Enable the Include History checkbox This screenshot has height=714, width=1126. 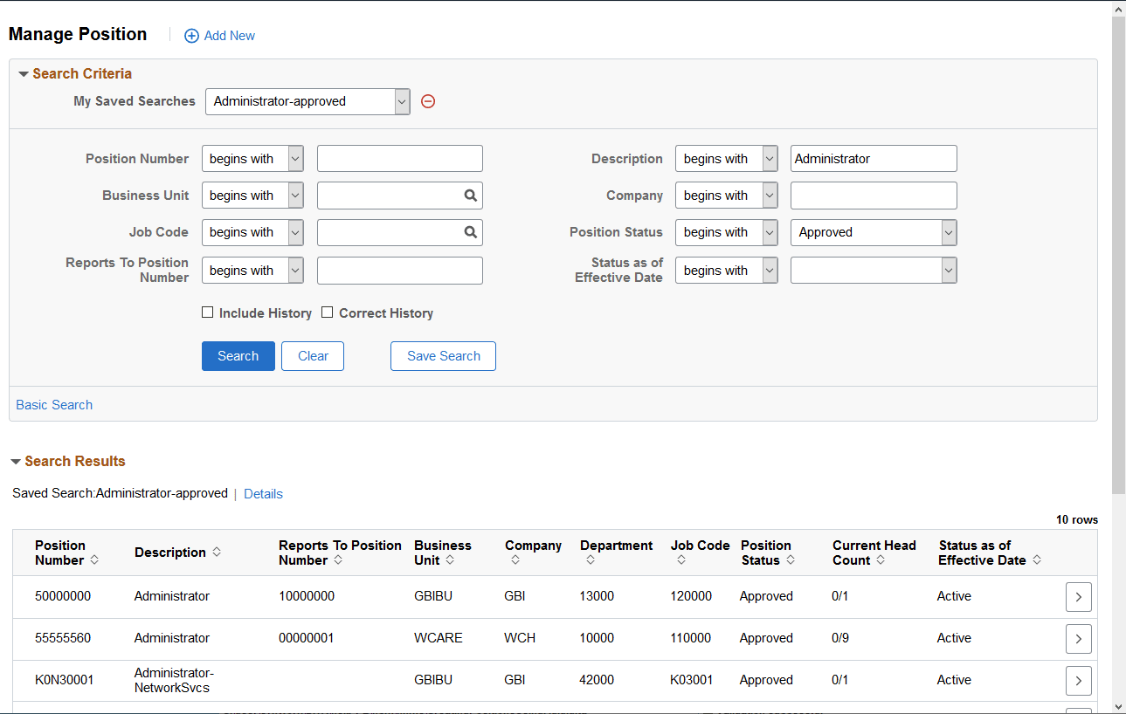(x=207, y=312)
